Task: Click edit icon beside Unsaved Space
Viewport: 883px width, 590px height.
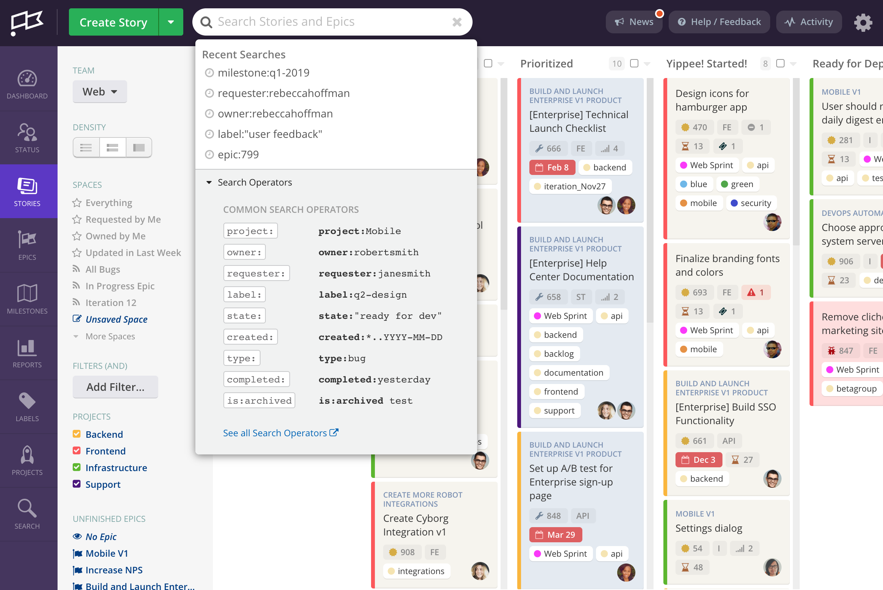Action: tap(77, 318)
